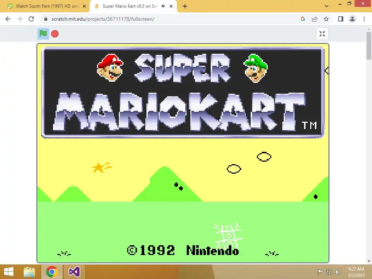
Task: Click scrollbar down arrow
Action: [x=369, y=261]
